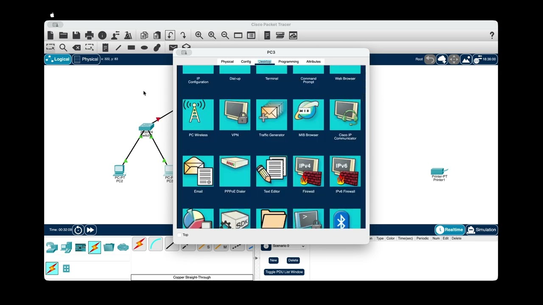Open the Scenario 0 dropdown
This screenshot has width=543, height=305.
tap(289, 246)
